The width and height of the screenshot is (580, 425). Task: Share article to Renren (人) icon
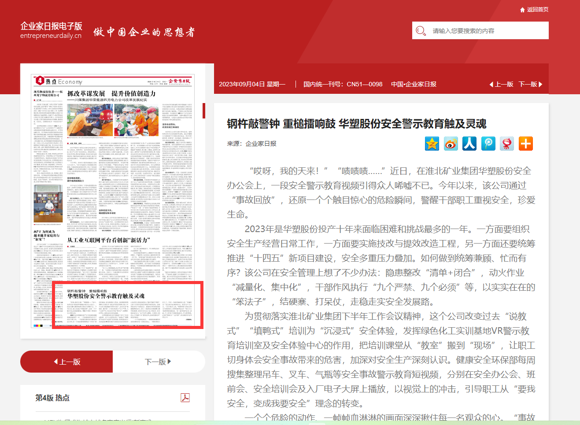[469, 144]
